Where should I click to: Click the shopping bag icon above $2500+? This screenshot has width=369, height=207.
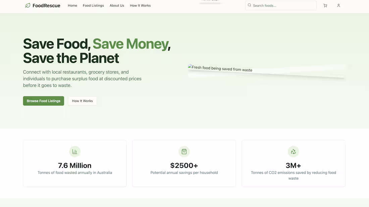click(184, 151)
